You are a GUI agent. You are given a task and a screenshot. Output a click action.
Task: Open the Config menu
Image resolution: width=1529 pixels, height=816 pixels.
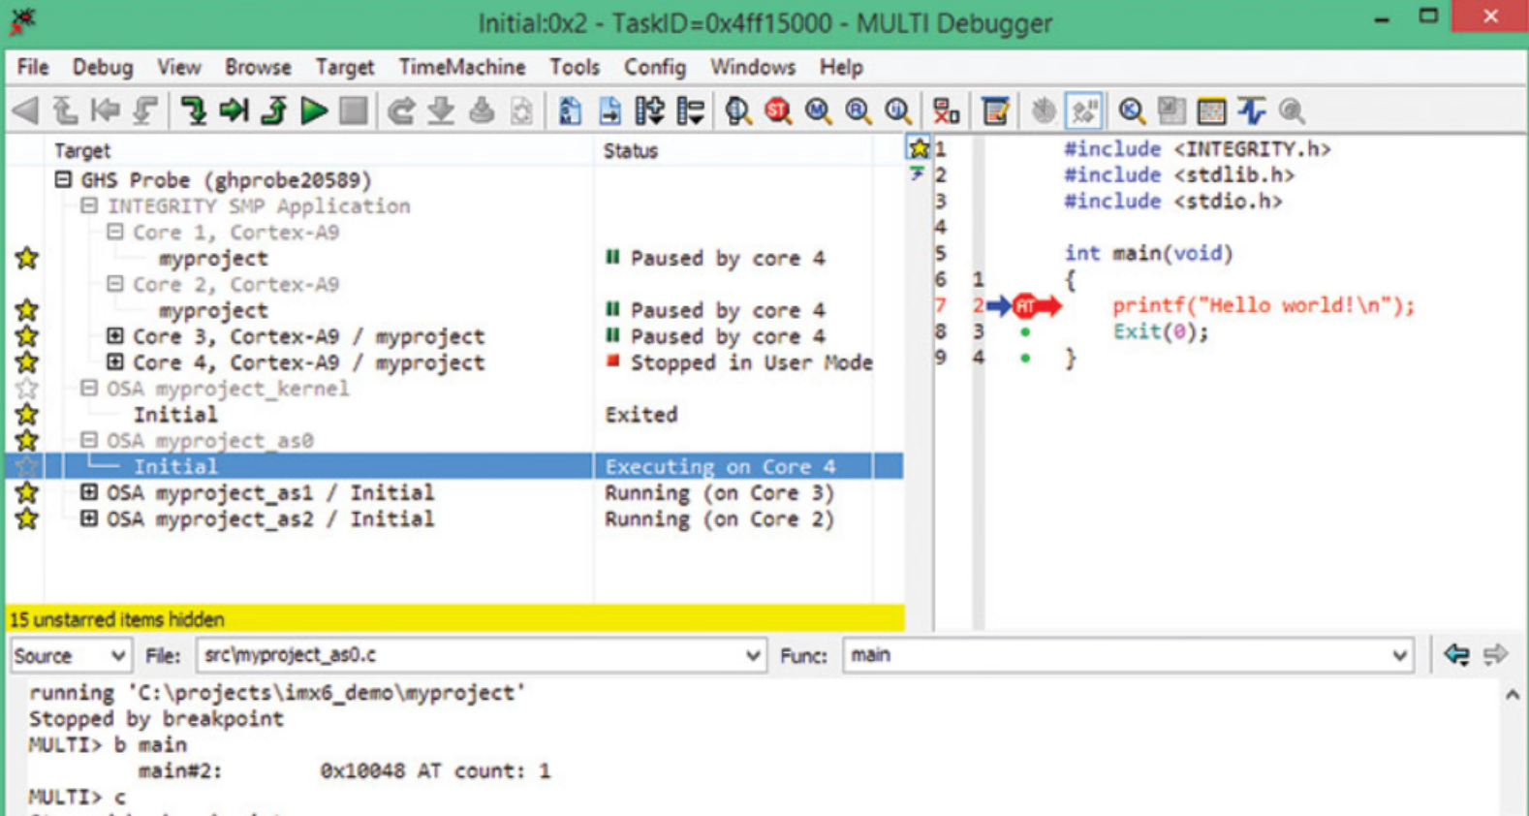655,68
